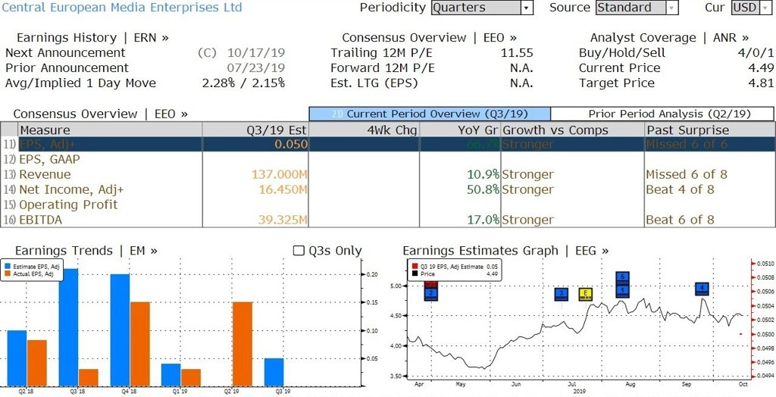This screenshot has height=397, width=776.
Task: Switch to Current Period Overview (Q3/19) tab
Action: click(430, 114)
